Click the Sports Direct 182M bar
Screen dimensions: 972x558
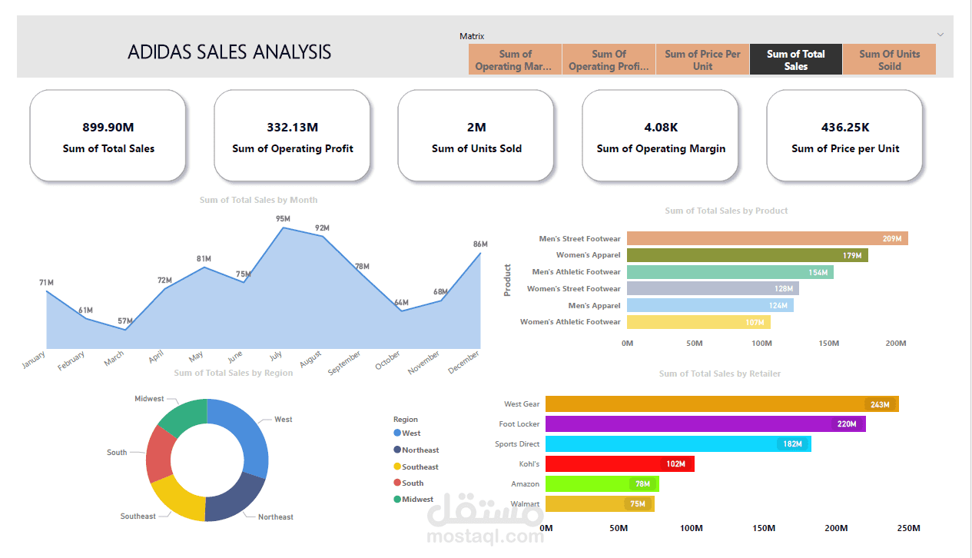pyautogui.click(x=678, y=444)
